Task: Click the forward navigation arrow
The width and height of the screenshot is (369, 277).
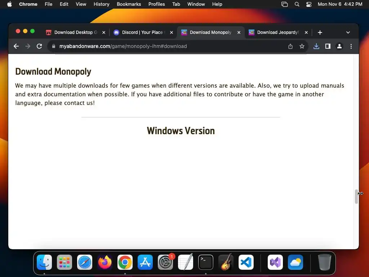Action: coord(27,46)
